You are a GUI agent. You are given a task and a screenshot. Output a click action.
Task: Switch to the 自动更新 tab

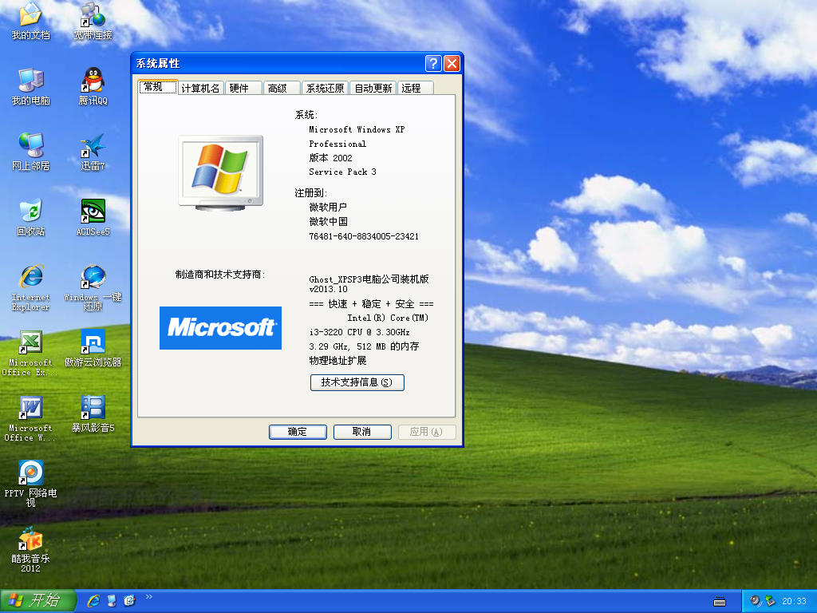click(373, 88)
